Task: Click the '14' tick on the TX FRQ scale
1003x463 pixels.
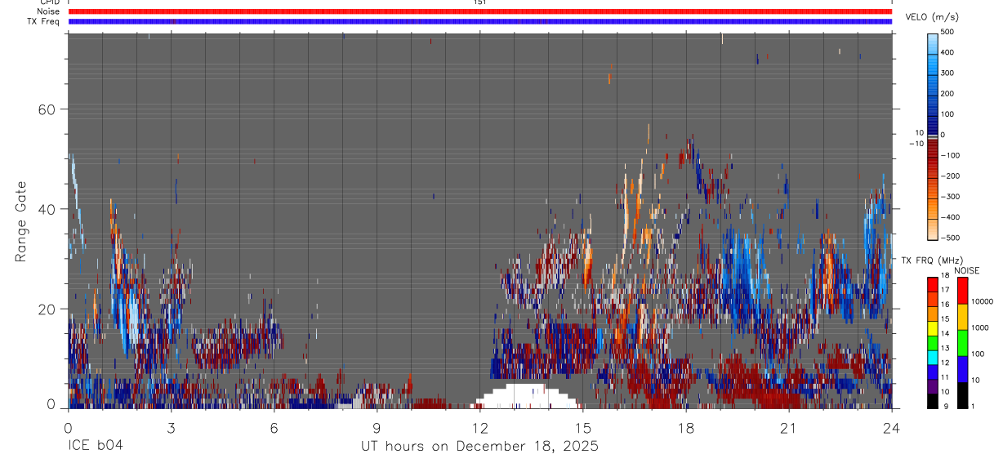Action: tap(945, 334)
